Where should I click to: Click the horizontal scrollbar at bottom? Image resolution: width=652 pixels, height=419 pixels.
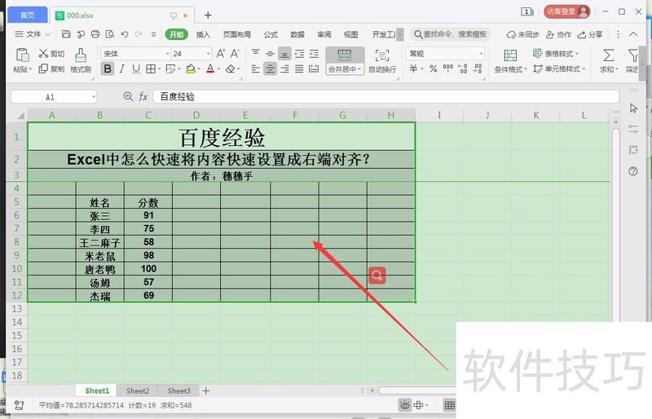coord(417,390)
